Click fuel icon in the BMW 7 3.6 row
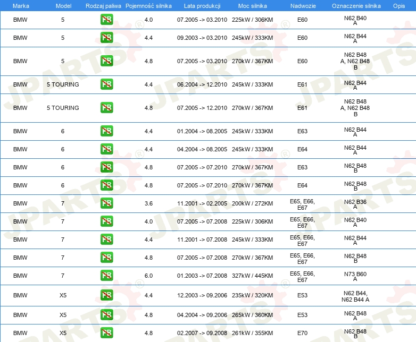The width and height of the screenshot is (416, 342). (106, 203)
